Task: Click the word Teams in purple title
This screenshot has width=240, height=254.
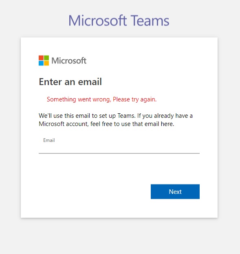Action: point(150,20)
